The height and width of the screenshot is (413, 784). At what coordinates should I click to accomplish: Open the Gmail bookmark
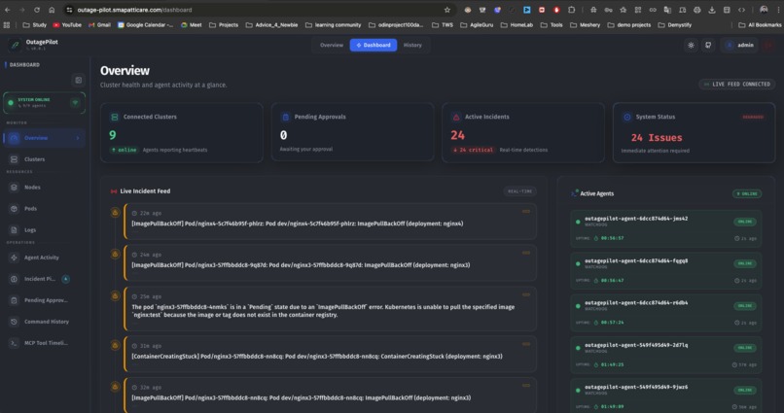(99, 24)
